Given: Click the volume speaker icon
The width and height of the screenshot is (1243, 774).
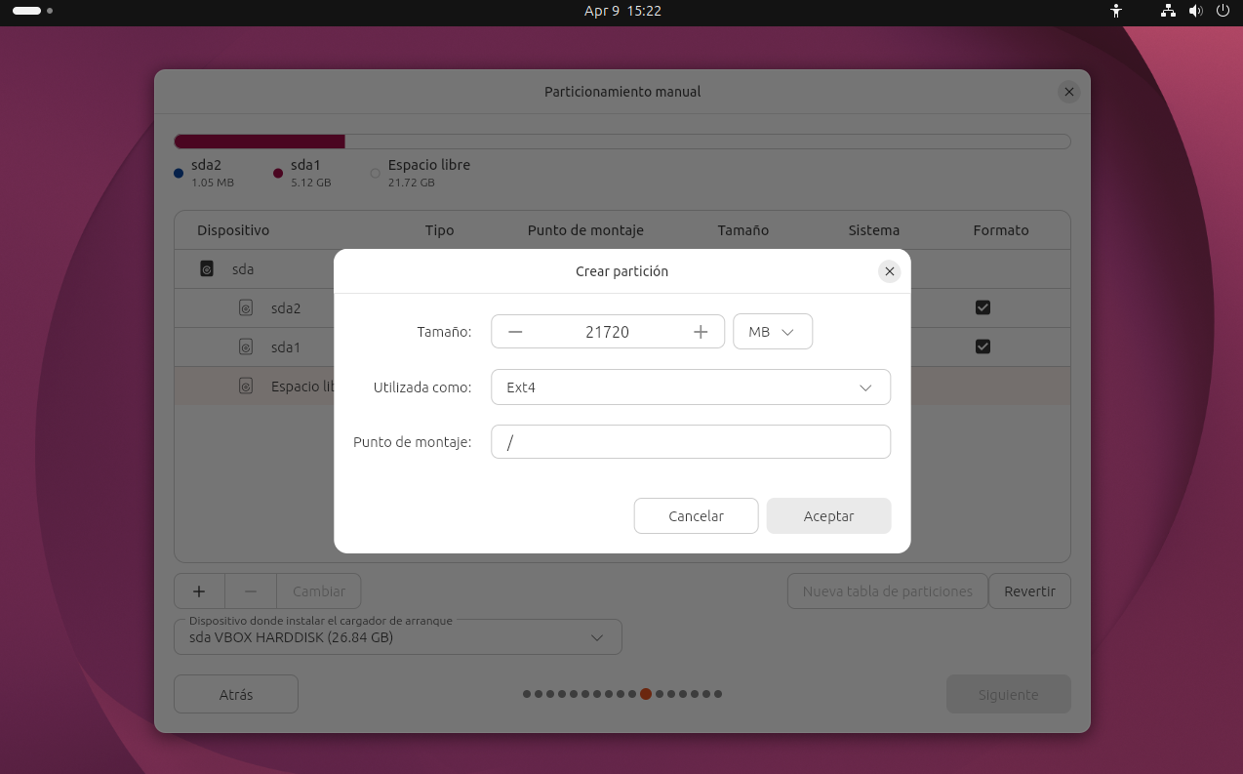Looking at the screenshot, I should [x=1195, y=11].
